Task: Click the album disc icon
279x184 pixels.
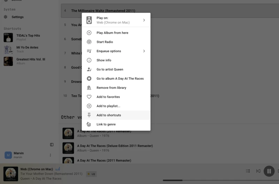Action: pos(89,78)
